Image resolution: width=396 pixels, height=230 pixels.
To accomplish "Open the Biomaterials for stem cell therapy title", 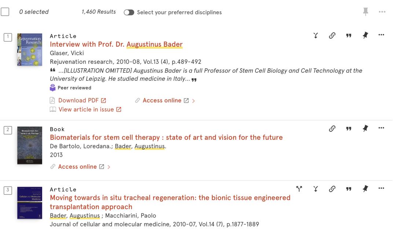I will click(166, 138).
